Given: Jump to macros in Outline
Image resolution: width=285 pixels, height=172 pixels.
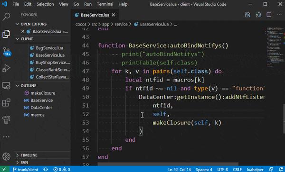Looking at the screenshot, I should [x=37, y=115].
